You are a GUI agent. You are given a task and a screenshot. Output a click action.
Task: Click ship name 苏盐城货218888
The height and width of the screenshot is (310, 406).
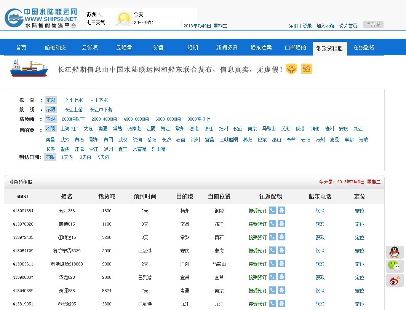click(67, 264)
